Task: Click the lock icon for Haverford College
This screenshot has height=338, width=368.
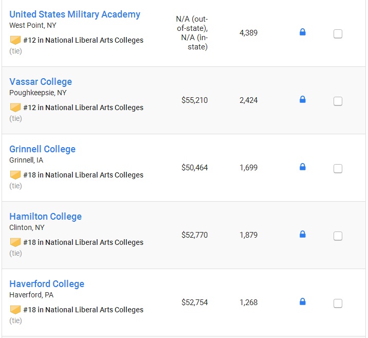Action: pyautogui.click(x=303, y=301)
